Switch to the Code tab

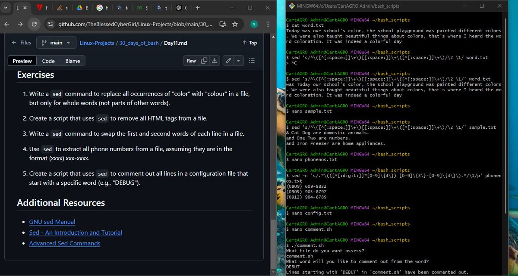pos(48,61)
